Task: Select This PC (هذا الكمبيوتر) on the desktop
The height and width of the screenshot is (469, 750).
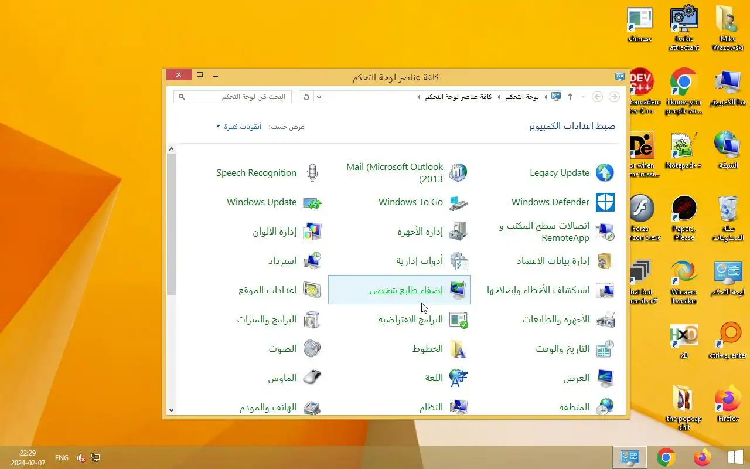Action: [x=728, y=88]
